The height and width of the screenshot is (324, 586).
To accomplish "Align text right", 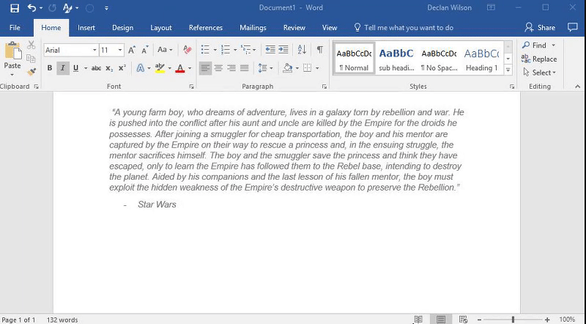I will coord(231,68).
